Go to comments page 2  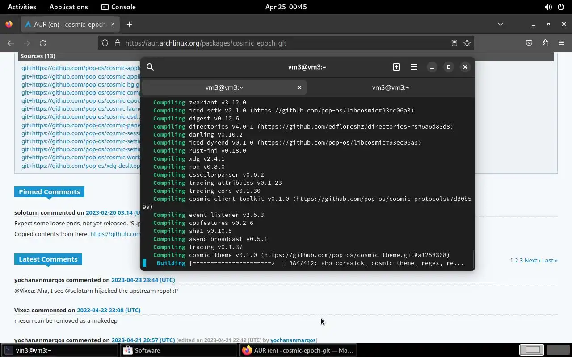point(516,260)
